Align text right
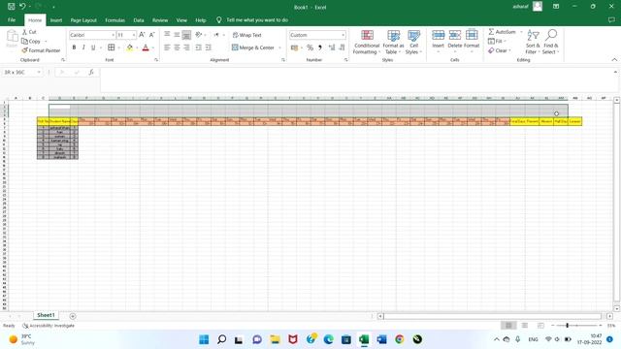The width and height of the screenshot is (621, 349). click(186, 48)
